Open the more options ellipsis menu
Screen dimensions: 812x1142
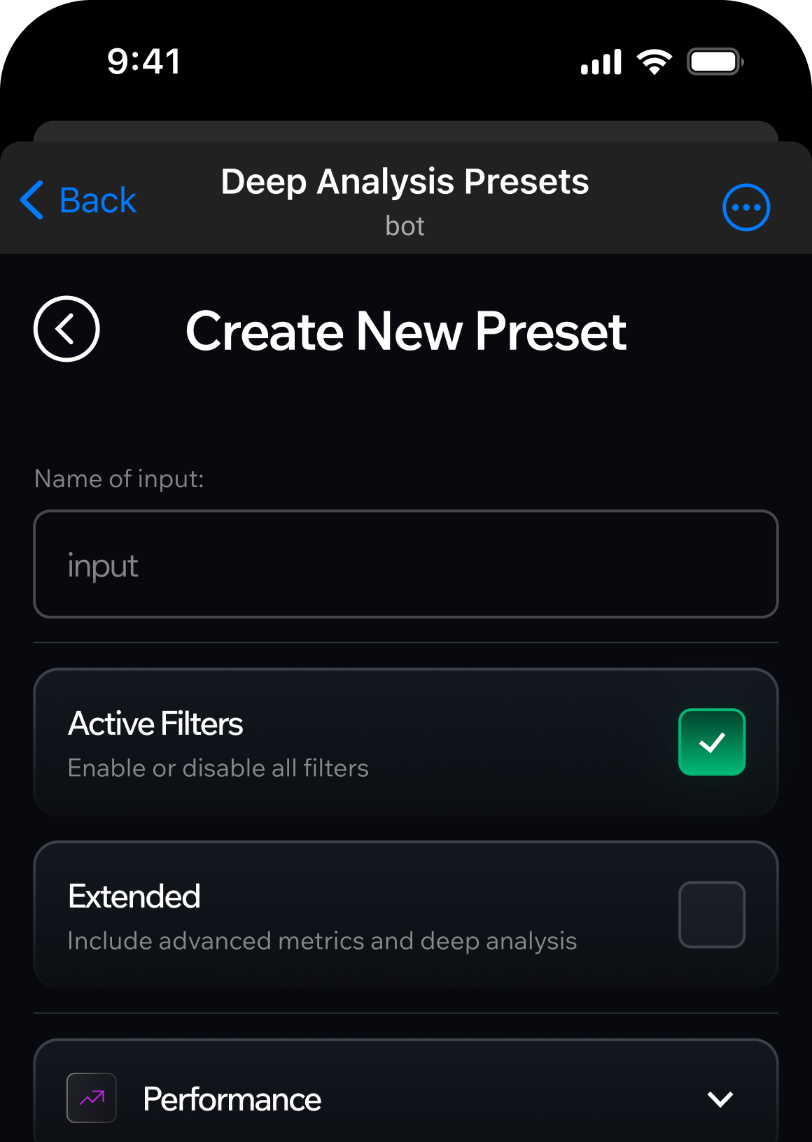tap(746, 207)
